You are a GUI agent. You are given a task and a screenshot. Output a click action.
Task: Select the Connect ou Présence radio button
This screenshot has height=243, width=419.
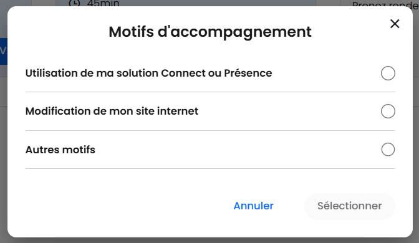[x=388, y=73]
